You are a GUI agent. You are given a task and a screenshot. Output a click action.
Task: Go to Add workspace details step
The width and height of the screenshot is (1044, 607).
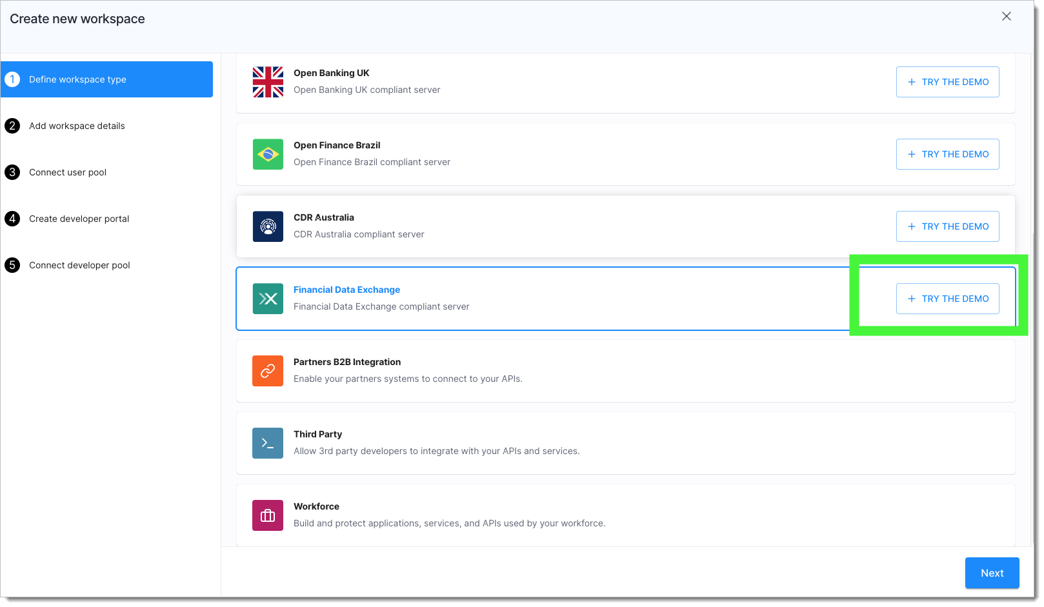(x=77, y=126)
